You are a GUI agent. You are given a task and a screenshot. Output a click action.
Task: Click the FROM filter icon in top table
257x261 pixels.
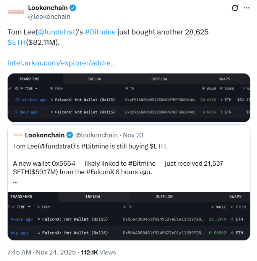pyautogui.click(x=52, y=89)
